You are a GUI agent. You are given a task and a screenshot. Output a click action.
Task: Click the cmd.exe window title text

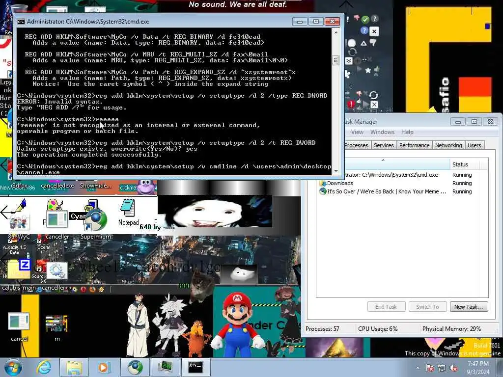[88, 22]
